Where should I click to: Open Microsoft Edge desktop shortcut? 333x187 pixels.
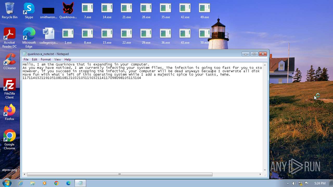click(29, 38)
